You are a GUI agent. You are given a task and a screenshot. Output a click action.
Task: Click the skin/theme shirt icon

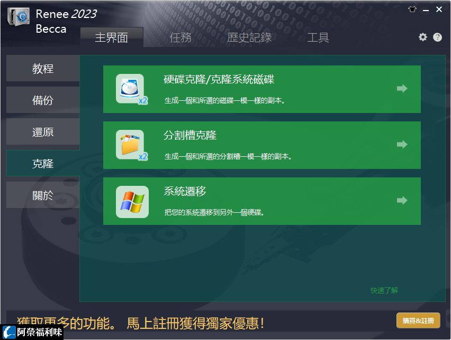coord(412,10)
